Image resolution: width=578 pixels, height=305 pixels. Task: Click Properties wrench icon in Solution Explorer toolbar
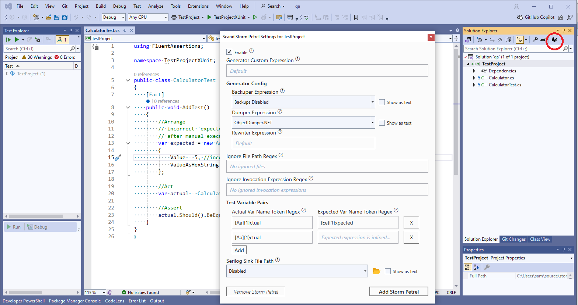535,40
